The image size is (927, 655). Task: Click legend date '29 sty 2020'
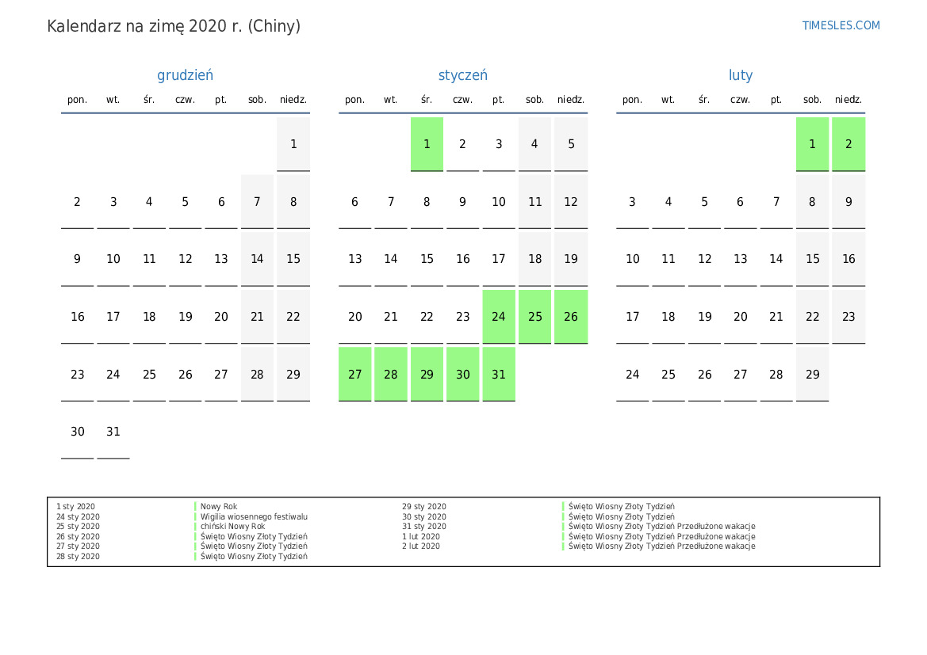(424, 507)
